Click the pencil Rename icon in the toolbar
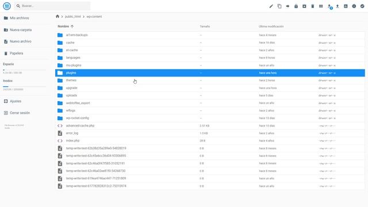This screenshot has height=207, width=368. tap(271, 6)
